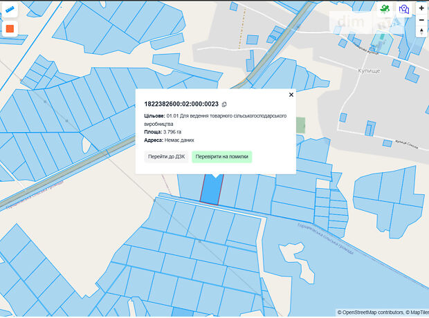The width and height of the screenshot is (429, 318).
Task: Select the ruler measurement tool
Action: [x=10, y=10]
